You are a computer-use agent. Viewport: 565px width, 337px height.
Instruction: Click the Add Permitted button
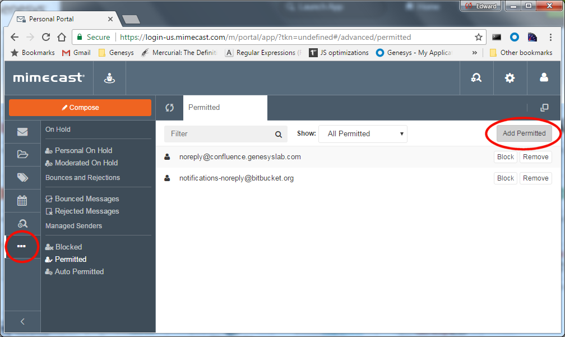(x=524, y=133)
